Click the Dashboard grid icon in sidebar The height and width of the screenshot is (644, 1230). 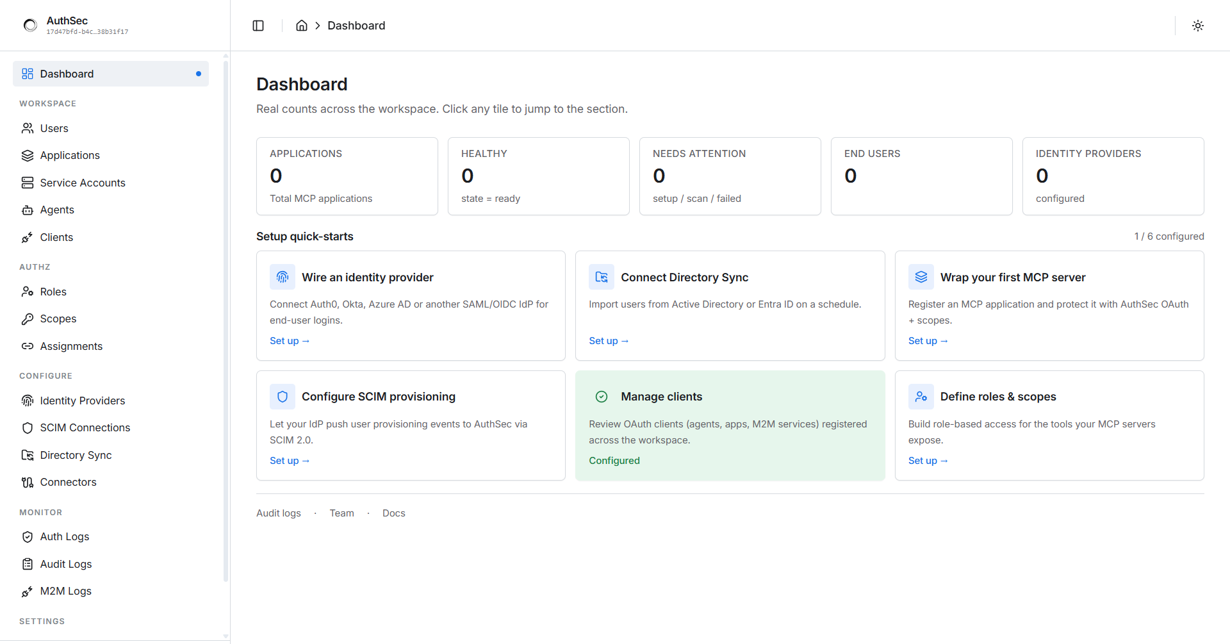pyautogui.click(x=28, y=74)
